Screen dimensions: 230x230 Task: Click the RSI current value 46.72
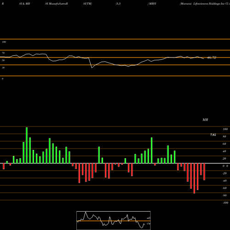212,57
